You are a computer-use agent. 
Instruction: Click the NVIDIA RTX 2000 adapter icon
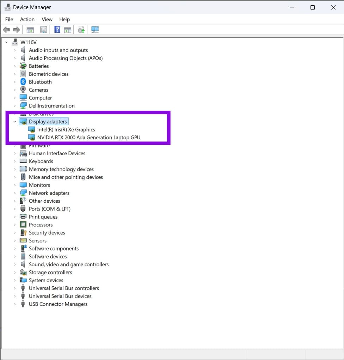click(31, 137)
